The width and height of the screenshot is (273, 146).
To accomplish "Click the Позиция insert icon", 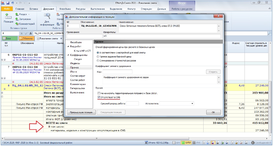I will (x=8, y=16).
